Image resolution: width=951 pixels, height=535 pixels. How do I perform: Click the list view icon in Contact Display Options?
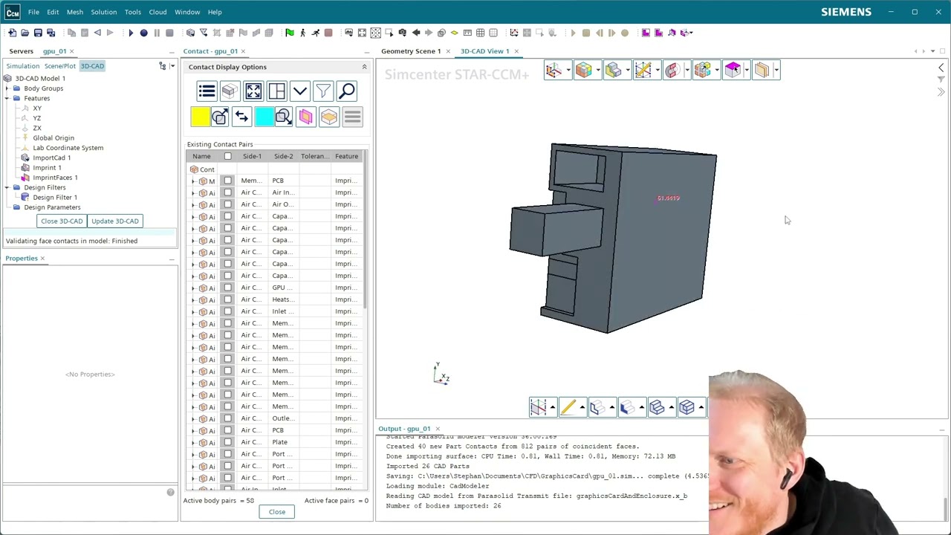tap(207, 91)
